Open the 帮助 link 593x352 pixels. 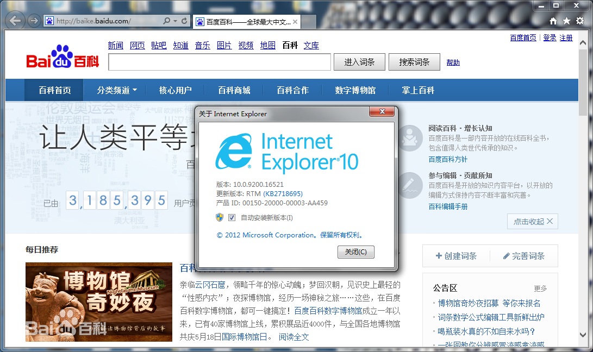pos(453,62)
